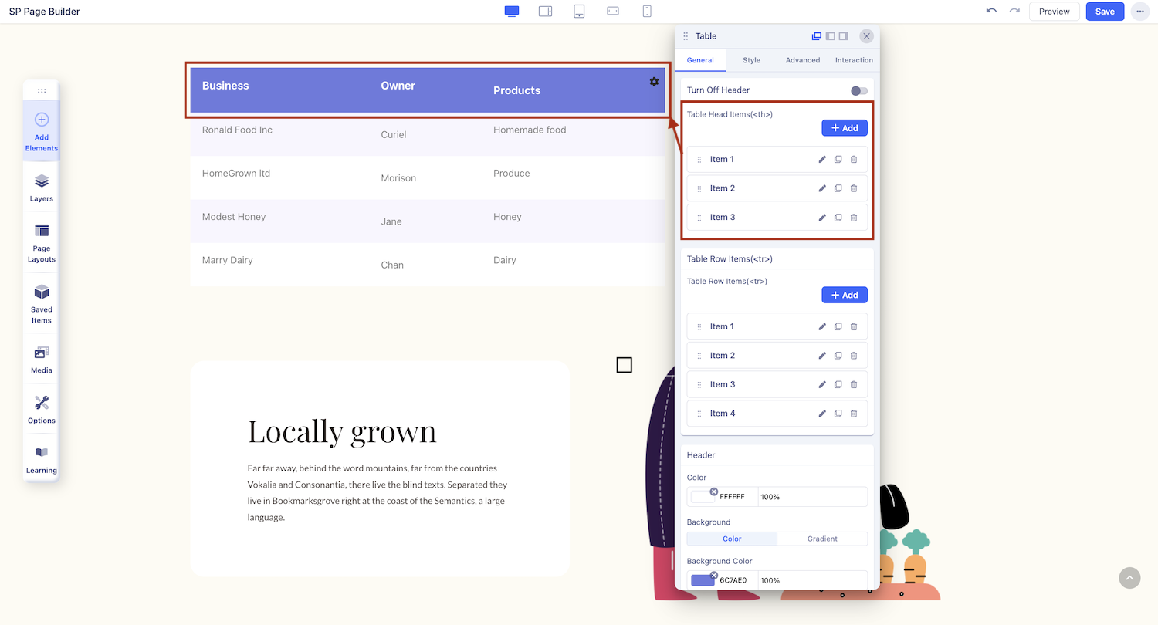Open table settings gear icon
The height and width of the screenshot is (625, 1158).
(x=654, y=82)
